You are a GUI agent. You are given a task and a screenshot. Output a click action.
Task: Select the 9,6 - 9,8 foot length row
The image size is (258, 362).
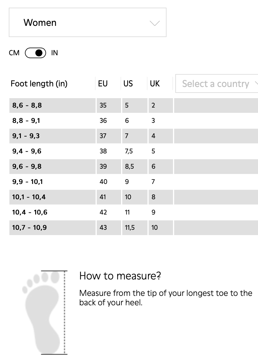(27, 167)
